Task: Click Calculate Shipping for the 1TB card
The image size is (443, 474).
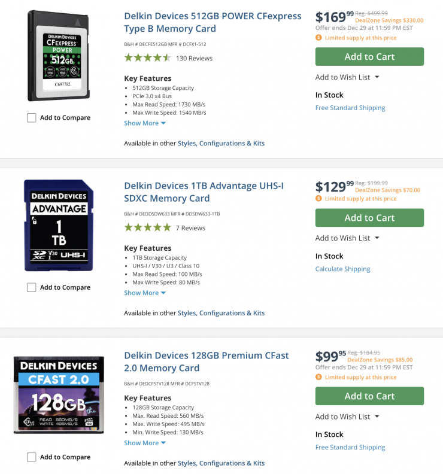Action: tap(342, 269)
